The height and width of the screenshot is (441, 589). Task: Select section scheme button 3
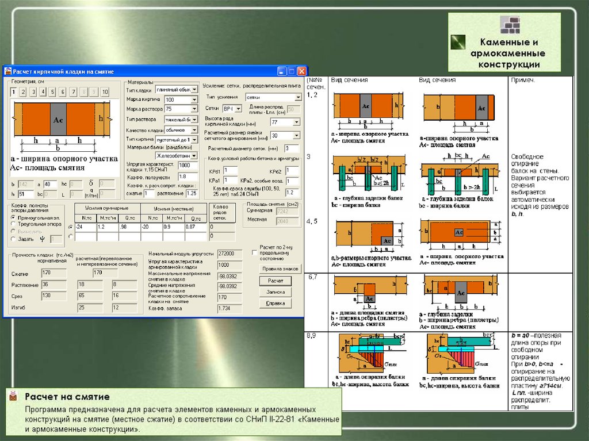point(33,91)
